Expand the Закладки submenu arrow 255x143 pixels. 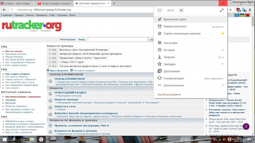coord(223,64)
